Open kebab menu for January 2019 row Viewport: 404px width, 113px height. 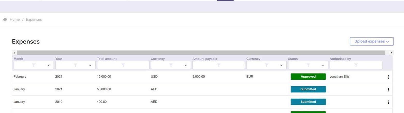pos(388,102)
